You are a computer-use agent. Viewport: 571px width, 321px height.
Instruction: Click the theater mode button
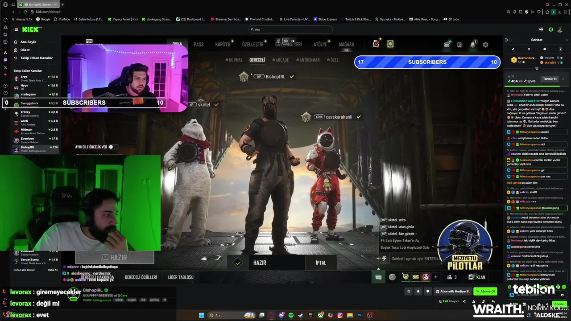coord(408,291)
